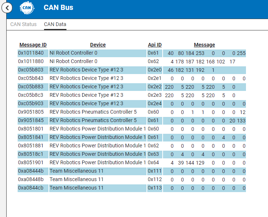
Task: Select message ID 0x8051841
Action: [31, 137]
